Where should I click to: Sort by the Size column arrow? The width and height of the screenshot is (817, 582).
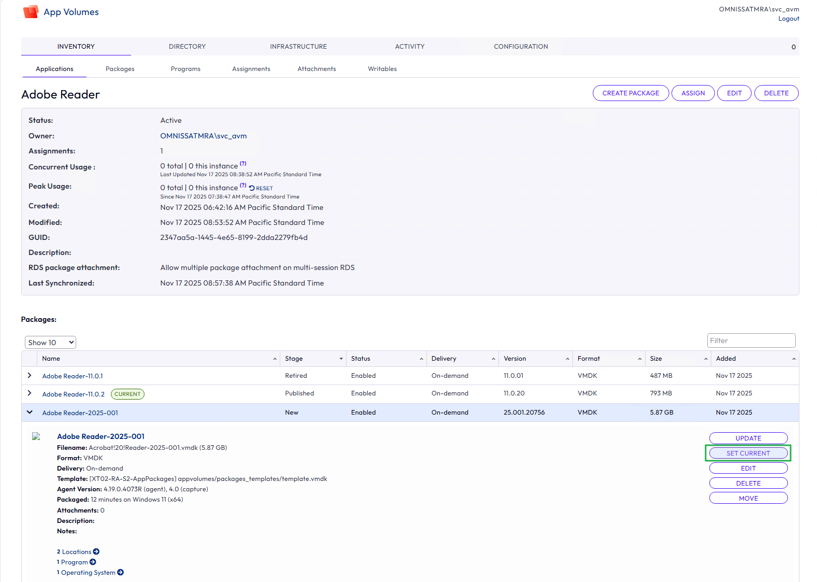706,359
